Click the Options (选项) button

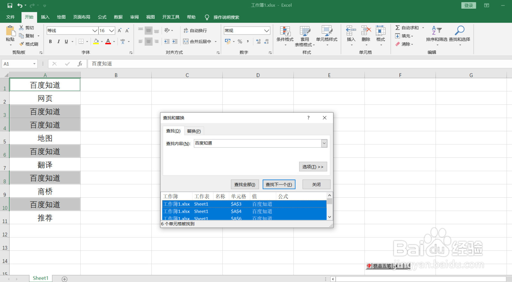(x=313, y=167)
